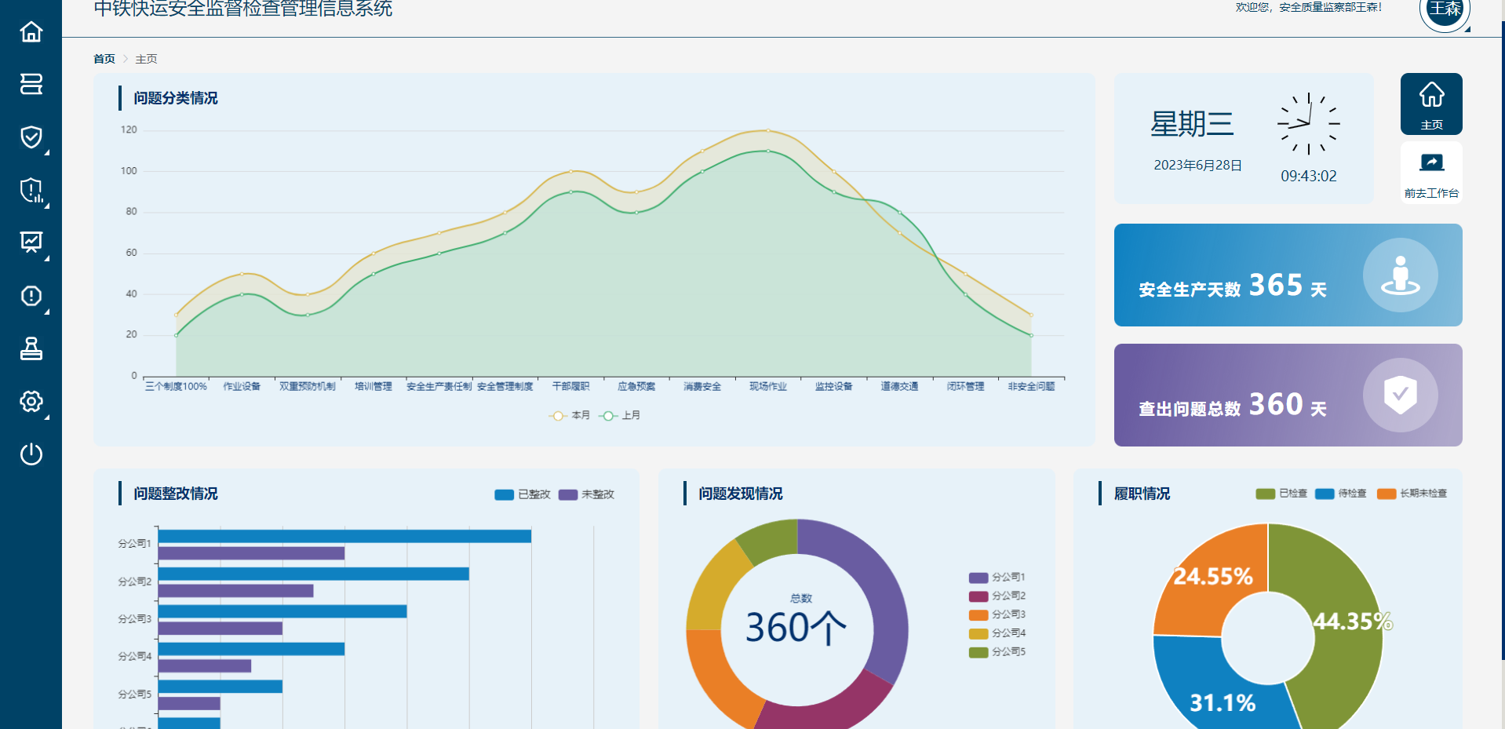Click the 首页 breadcrumb link

[104, 59]
